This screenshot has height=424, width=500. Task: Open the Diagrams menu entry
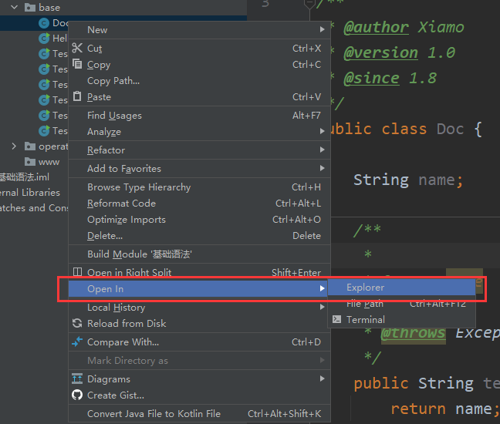[200, 379]
